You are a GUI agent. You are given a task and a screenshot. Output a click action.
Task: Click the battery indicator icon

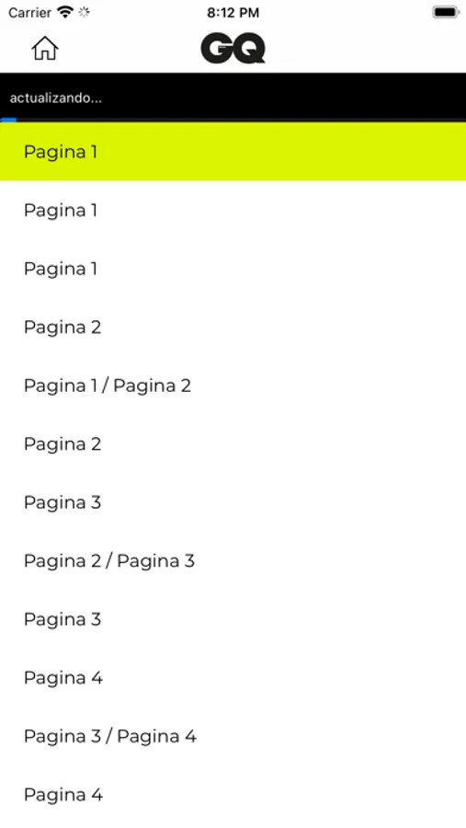pos(446,12)
